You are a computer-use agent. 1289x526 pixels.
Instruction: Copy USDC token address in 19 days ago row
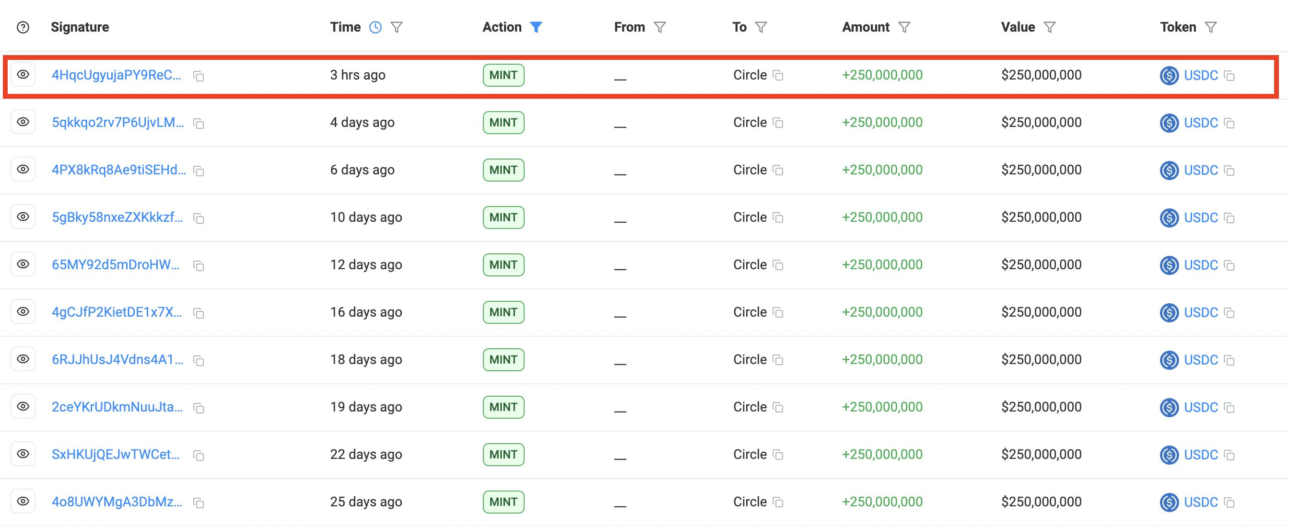click(1230, 408)
